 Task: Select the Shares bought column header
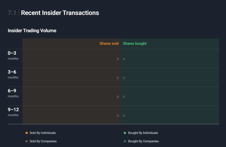point(135,43)
